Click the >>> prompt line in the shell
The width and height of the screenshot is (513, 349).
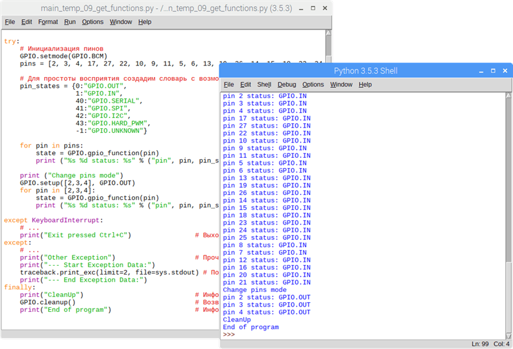230,334
